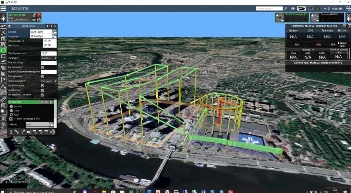The image size is (351, 193).
Task: Open the M210V2 vehicle card dropdown arrow
Action: pos(282,20)
